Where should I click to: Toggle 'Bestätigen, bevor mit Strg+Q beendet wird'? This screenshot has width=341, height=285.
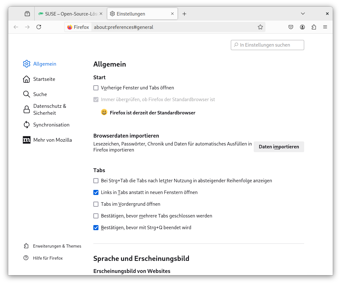click(x=96, y=228)
